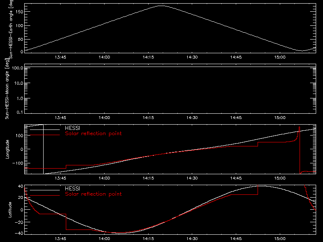Click the Latitude axis title
Screen dimensions: 323x242
click(10, 210)
